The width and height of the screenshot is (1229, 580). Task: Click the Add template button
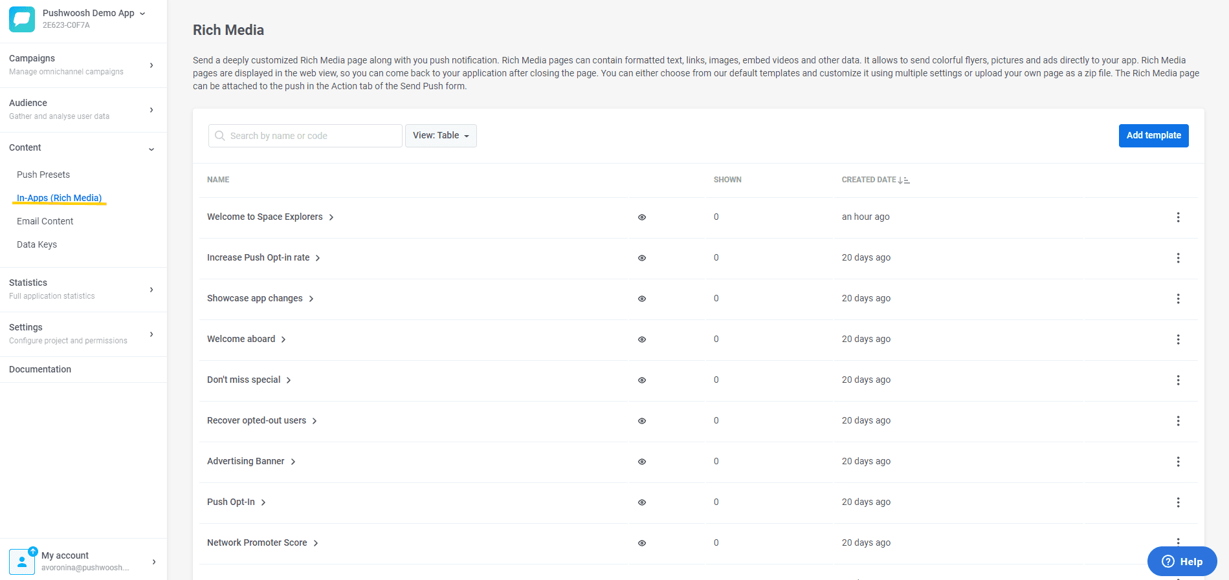[x=1153, y=136]
